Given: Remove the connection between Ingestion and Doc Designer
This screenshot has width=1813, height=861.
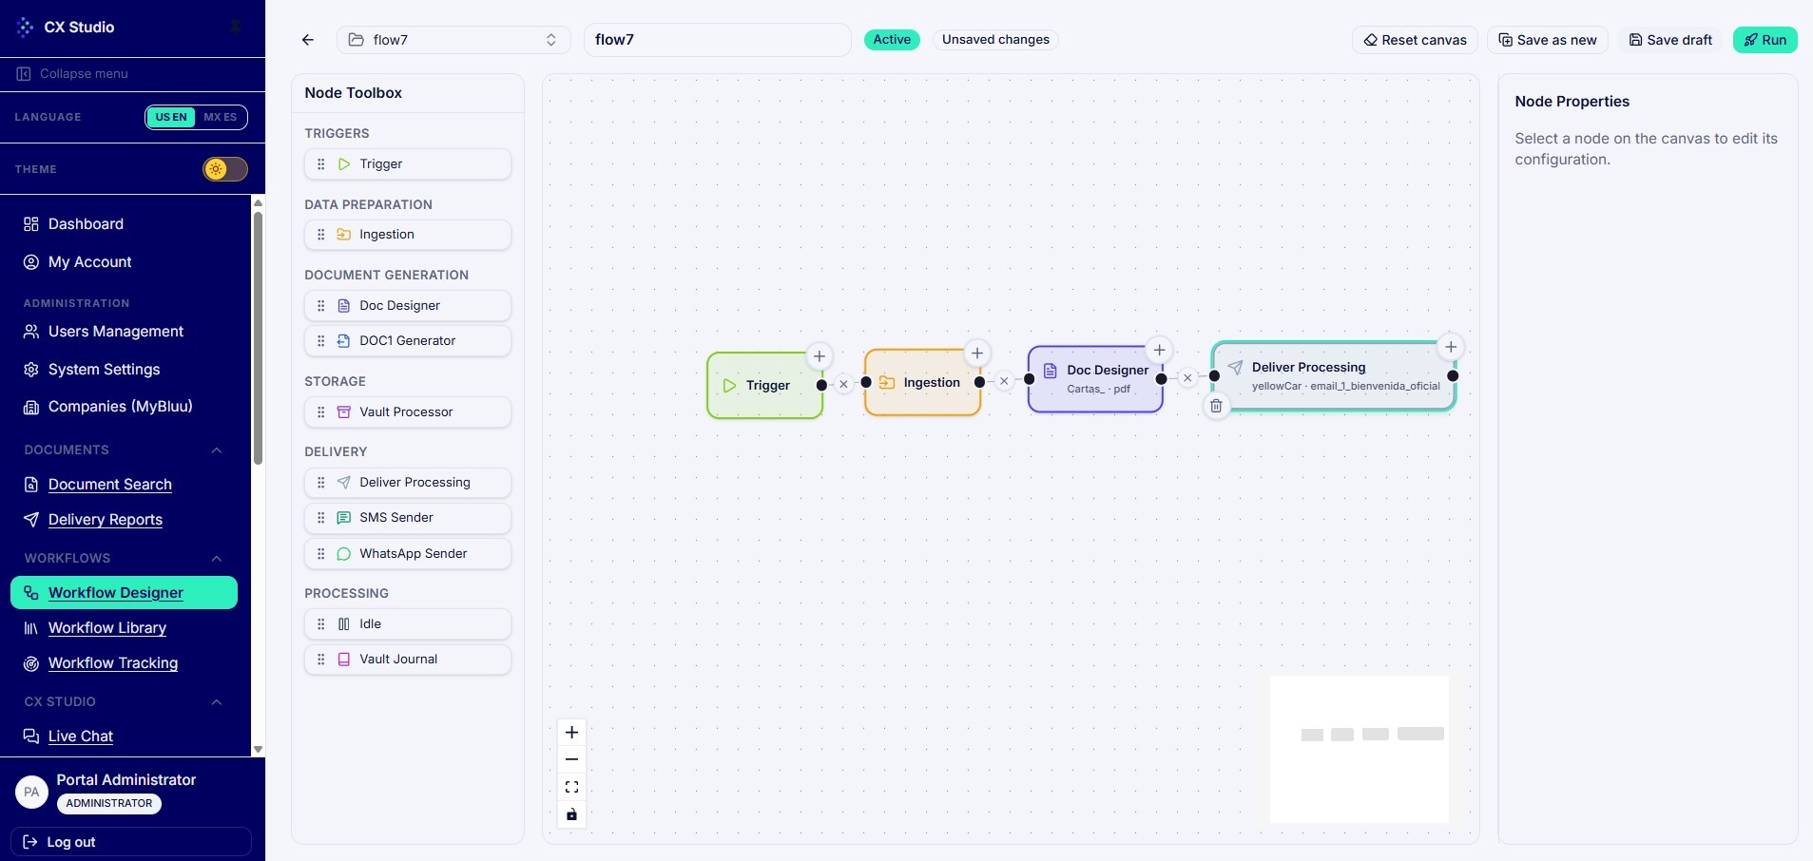Looking at the screenshot, I should [1004, 381].
